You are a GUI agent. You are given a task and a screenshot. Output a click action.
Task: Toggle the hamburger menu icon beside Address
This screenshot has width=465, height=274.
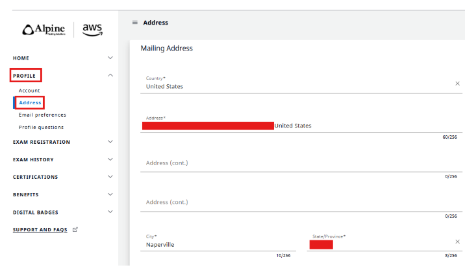(135, 23)
